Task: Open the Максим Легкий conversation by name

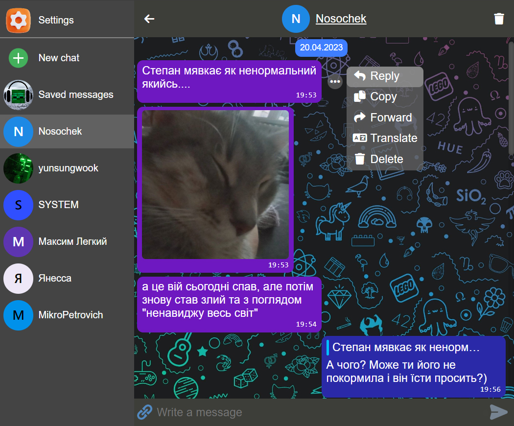Action: point(72,241)
